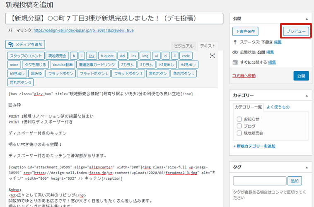This screenshot has width=314, height=207.
Task: Click the distraction-free fullscreen editor icon
Action: click(x=213, y=56)
